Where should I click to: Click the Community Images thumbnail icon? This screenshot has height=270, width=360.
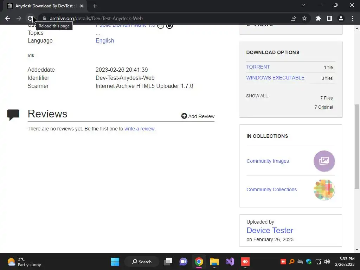324,161
